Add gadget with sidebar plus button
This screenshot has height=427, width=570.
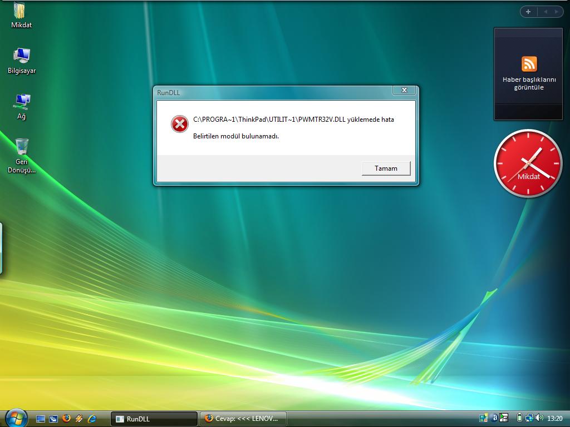pyautogui.click(x=528, y=12)
